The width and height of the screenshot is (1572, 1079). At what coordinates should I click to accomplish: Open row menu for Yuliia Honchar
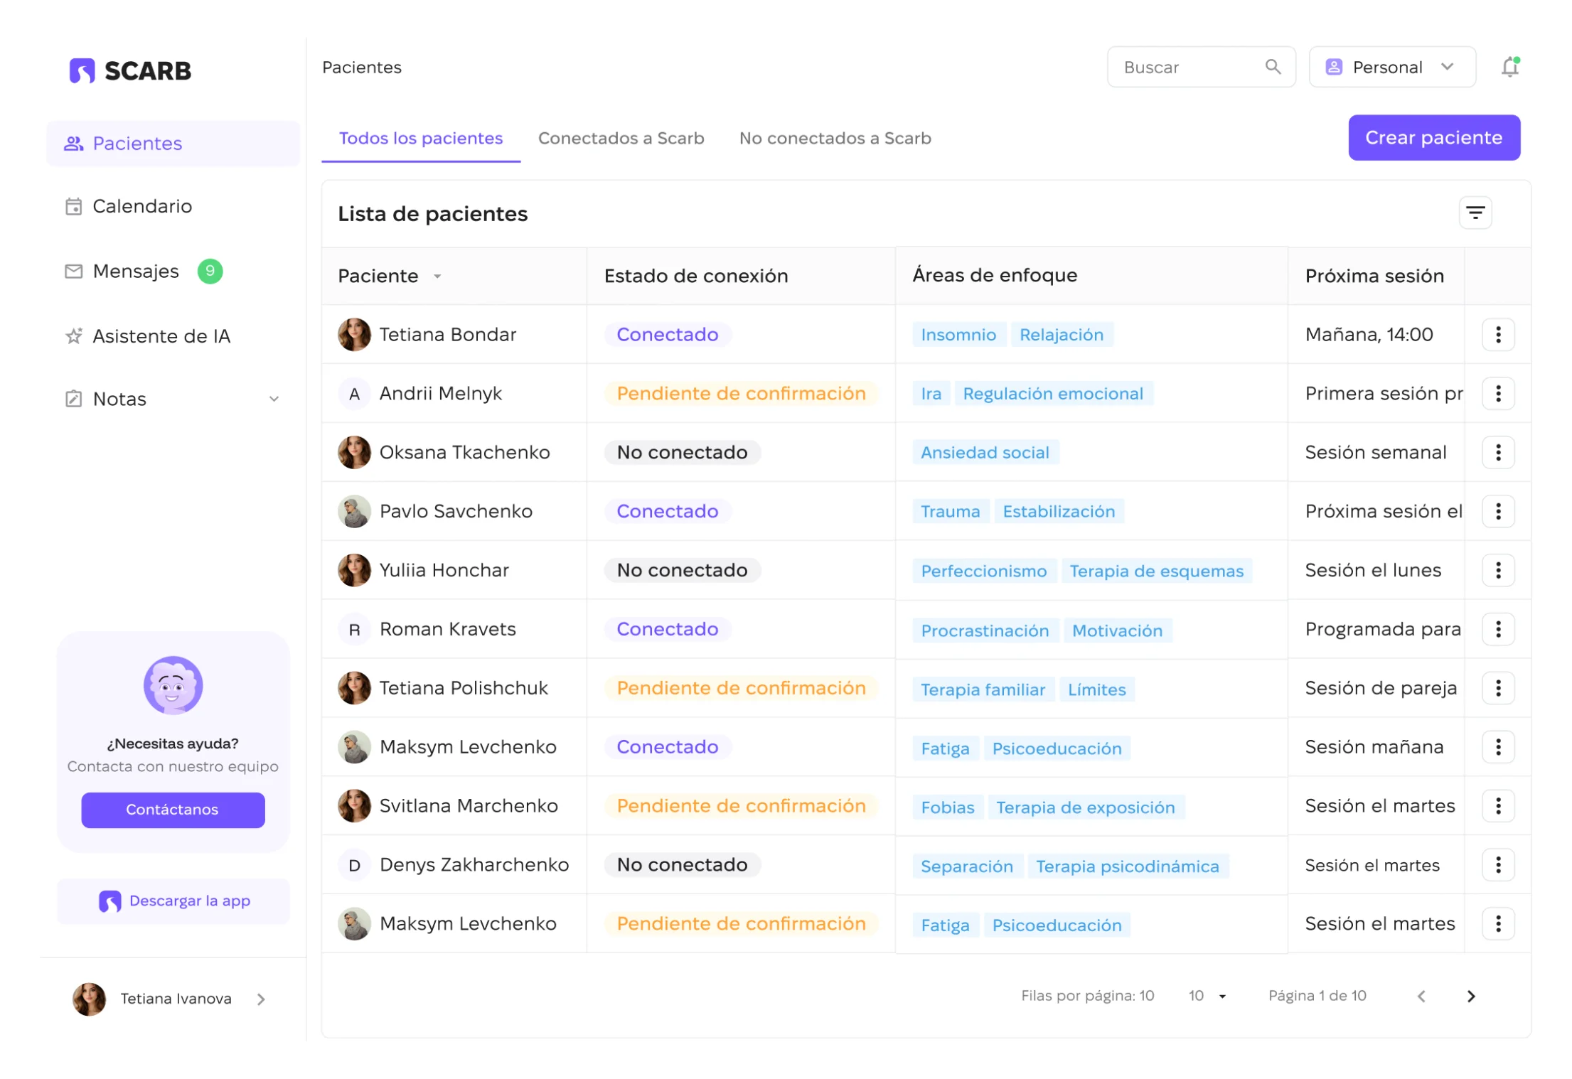pyautogui.click(x=1498, y=570)
